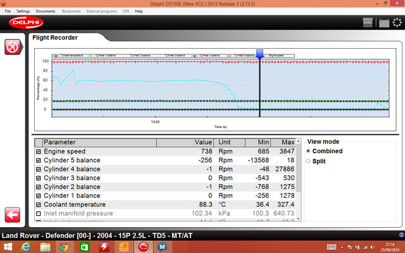Click the volume speaker tray icon
The height and width of the screenshot is (253, 405).
pos(373,247)
